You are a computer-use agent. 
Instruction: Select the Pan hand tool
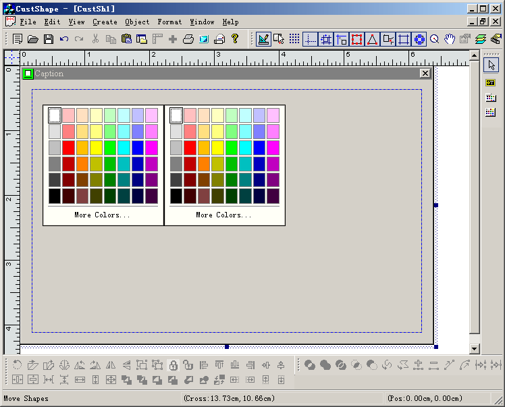pyautogui.click(x=450, y=39)
